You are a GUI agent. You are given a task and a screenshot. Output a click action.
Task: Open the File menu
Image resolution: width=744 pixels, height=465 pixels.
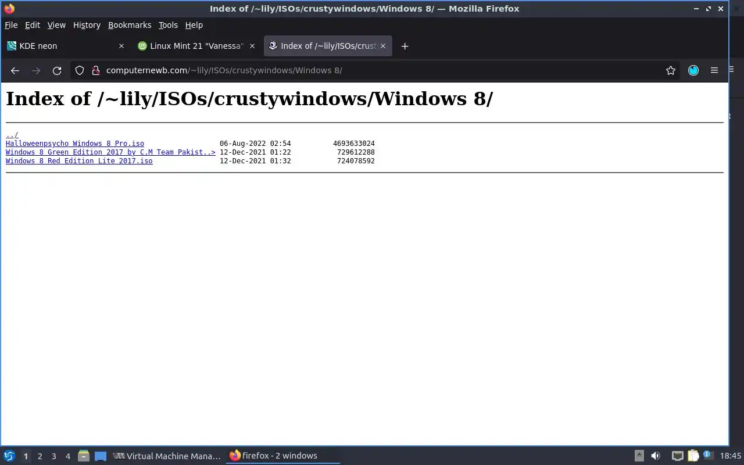pyautogui.click(x=11, y=25)
